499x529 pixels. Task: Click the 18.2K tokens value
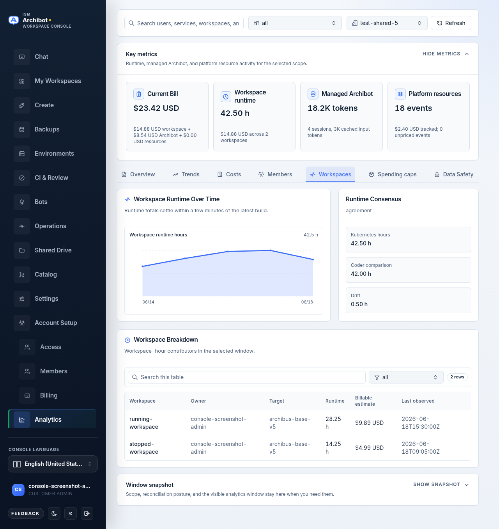point(333,108)
